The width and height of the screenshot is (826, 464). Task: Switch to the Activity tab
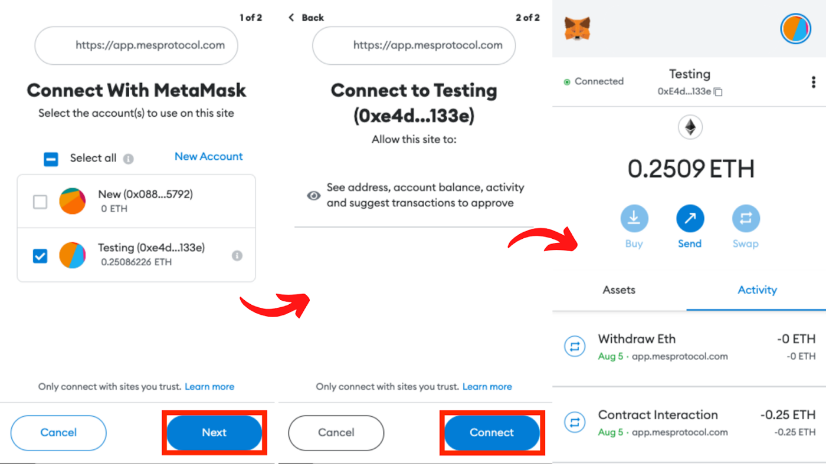point(757,290)
